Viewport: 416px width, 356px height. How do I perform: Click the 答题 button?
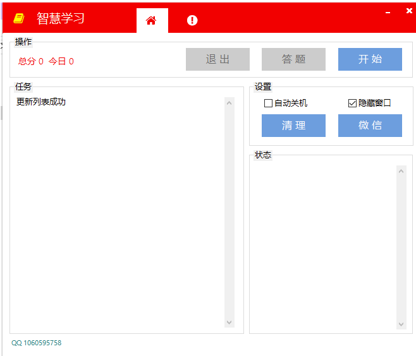click(x=293, y=59)
